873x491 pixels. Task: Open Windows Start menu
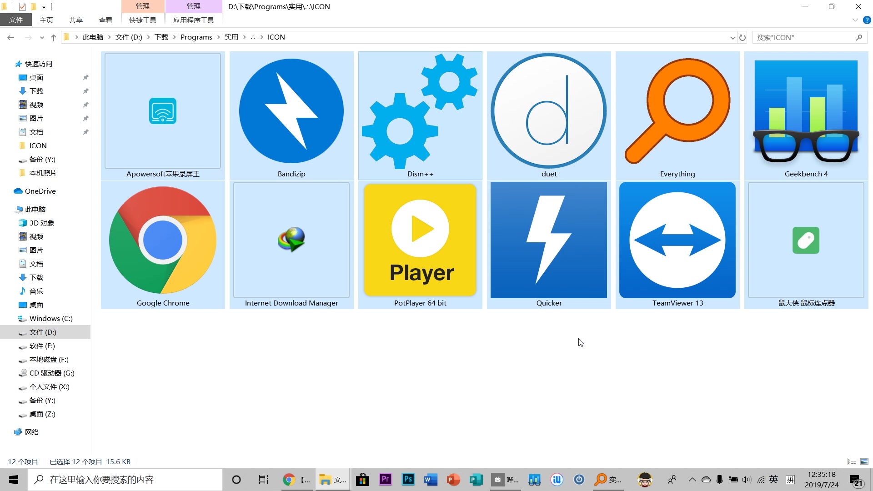tap(14, 480)
